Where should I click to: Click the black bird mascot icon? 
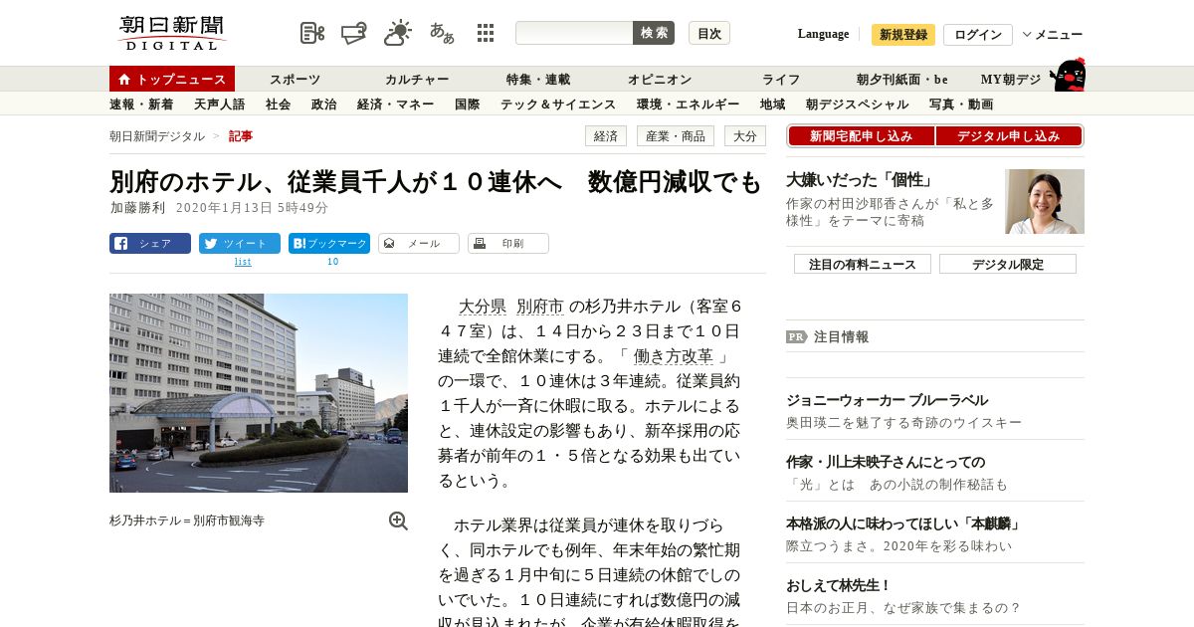tap(1068, 75)
